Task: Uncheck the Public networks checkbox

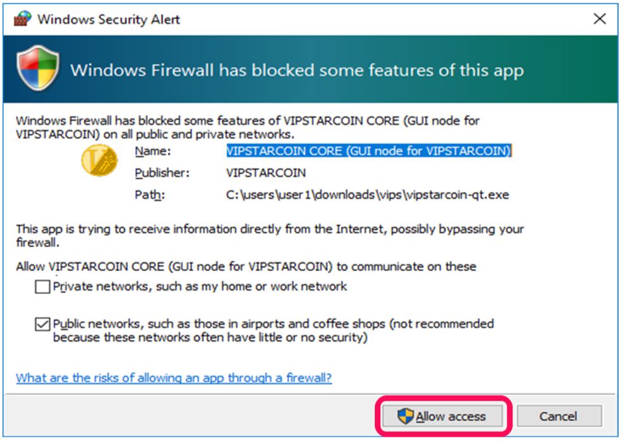Action: click(42, 325)
